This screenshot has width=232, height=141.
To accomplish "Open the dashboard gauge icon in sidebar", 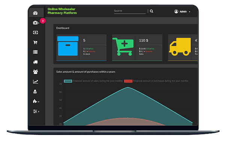I will click(35, 13).
